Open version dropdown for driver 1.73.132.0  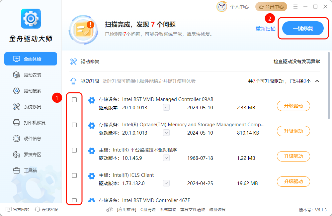pos(166,183)
